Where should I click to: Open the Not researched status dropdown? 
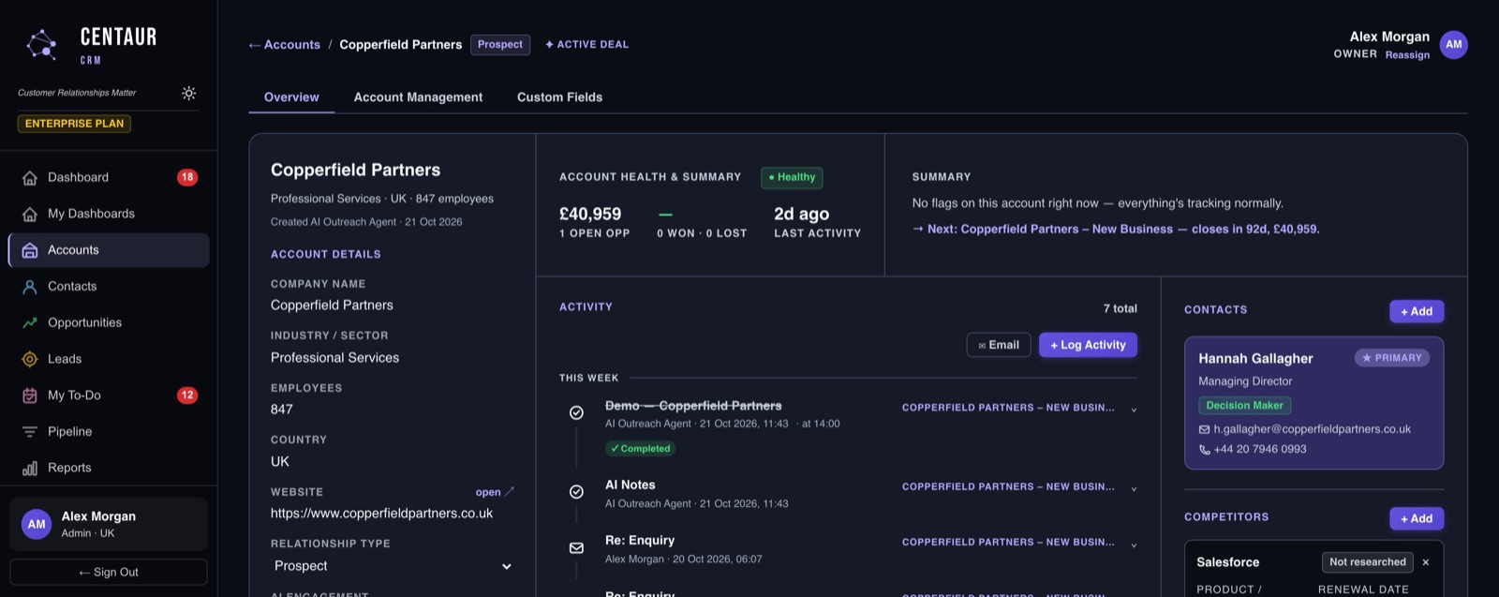(1367, 562)
